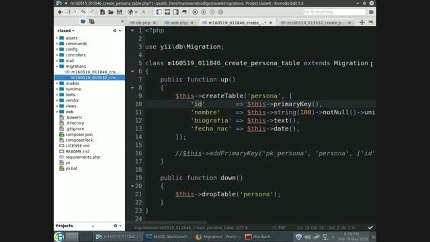Expand the config folder
Screen dimensions: 430x242
tap(57, 49)
